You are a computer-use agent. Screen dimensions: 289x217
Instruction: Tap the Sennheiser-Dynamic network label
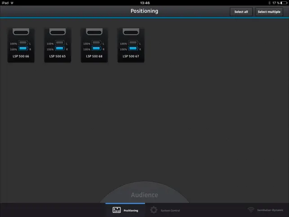coord(270,210)
